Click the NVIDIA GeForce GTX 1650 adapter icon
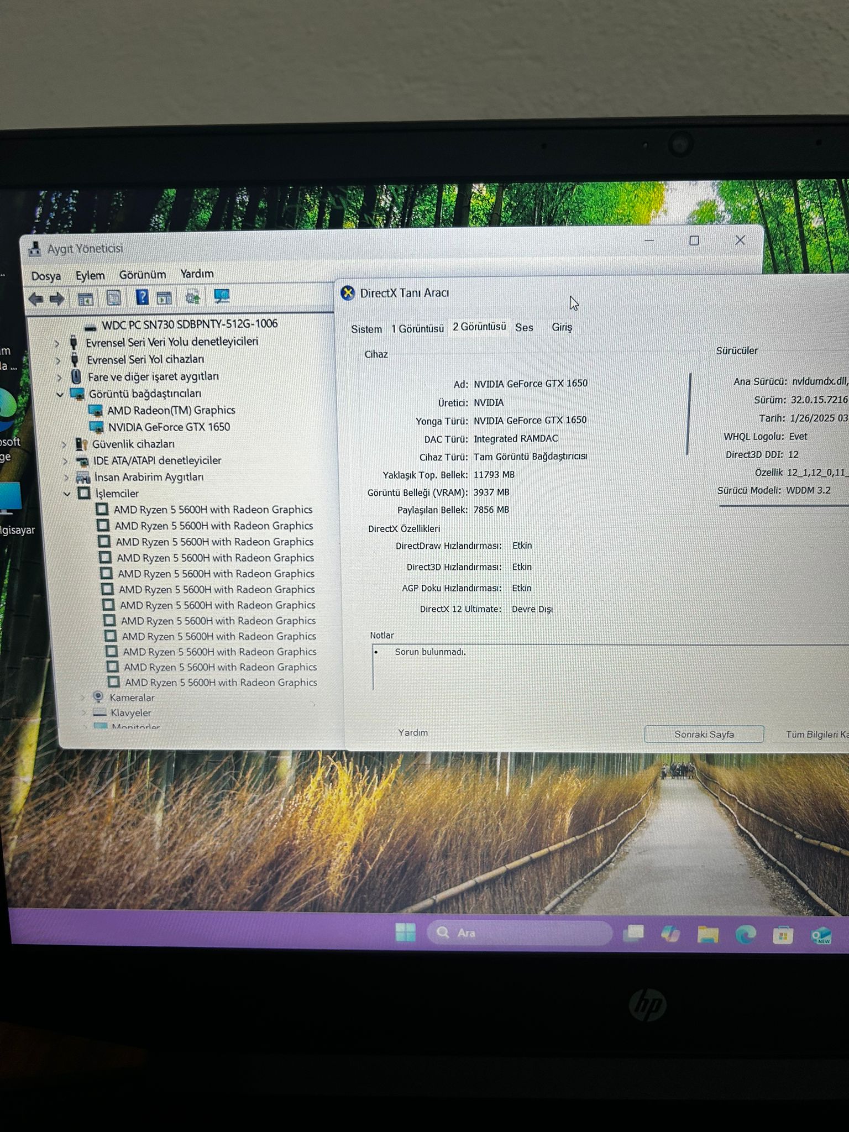 96,427
